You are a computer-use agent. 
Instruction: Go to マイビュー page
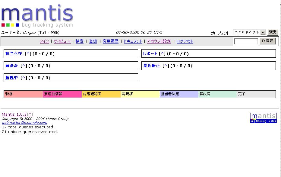pos(62,41)
